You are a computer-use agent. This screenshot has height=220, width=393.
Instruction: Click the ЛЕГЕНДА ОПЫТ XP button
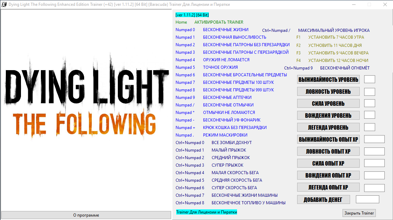coord(328,187)
